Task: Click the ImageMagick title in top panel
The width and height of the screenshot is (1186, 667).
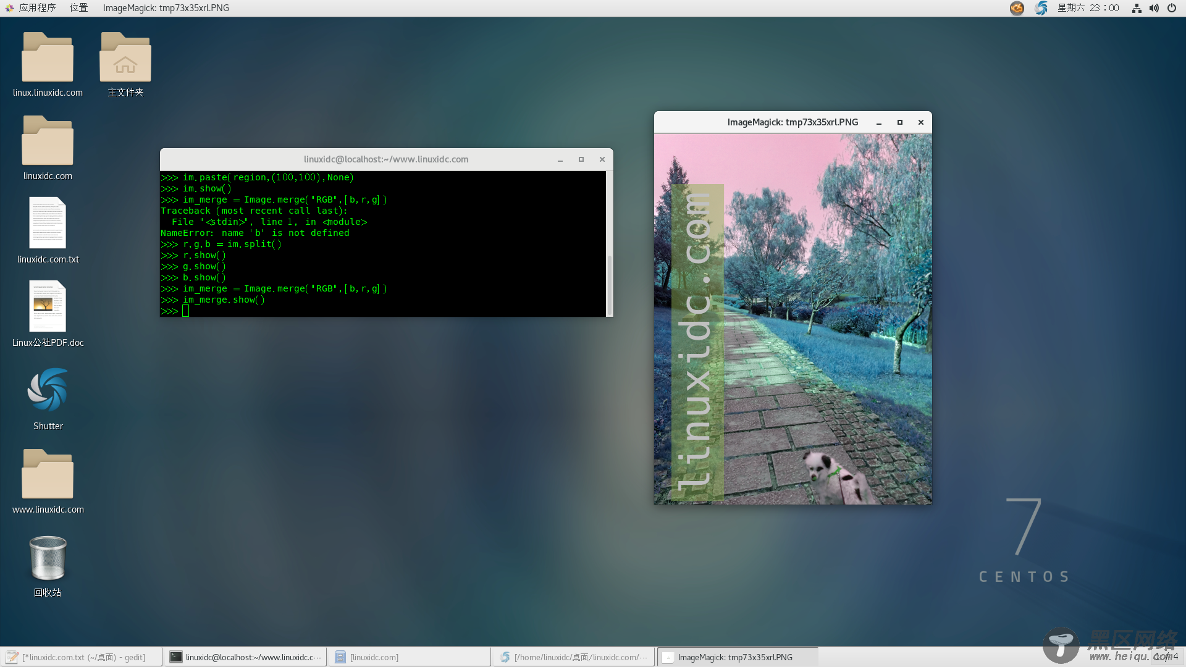Action: tap(166, 8)
